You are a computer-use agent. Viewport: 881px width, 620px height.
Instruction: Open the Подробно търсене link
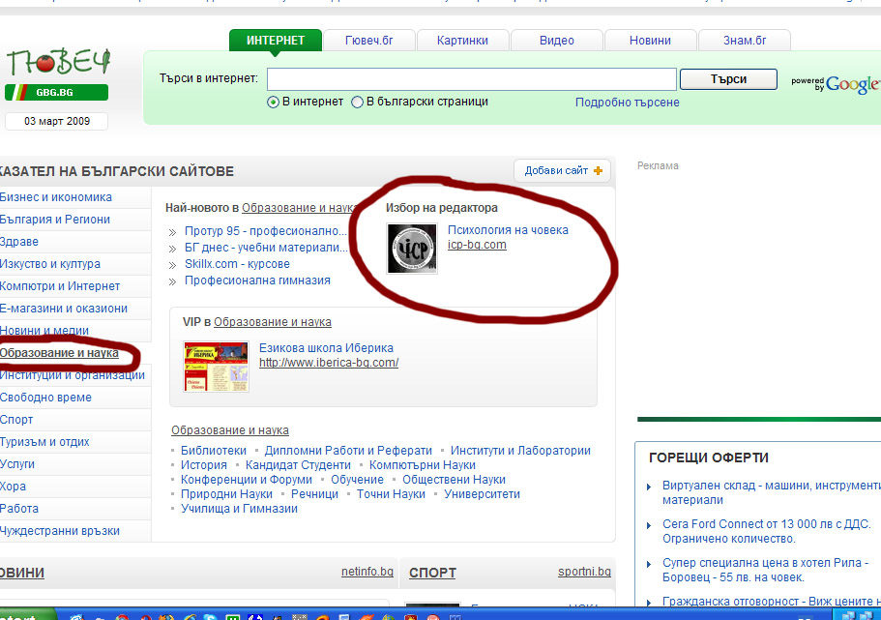pos(627,103)
